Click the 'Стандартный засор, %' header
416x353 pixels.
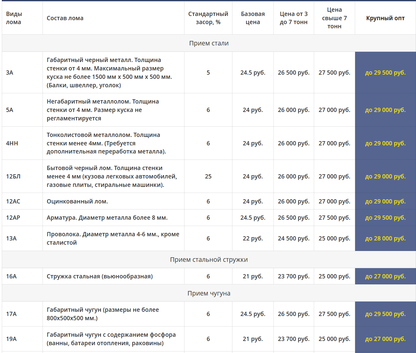(x=208, y=18)
